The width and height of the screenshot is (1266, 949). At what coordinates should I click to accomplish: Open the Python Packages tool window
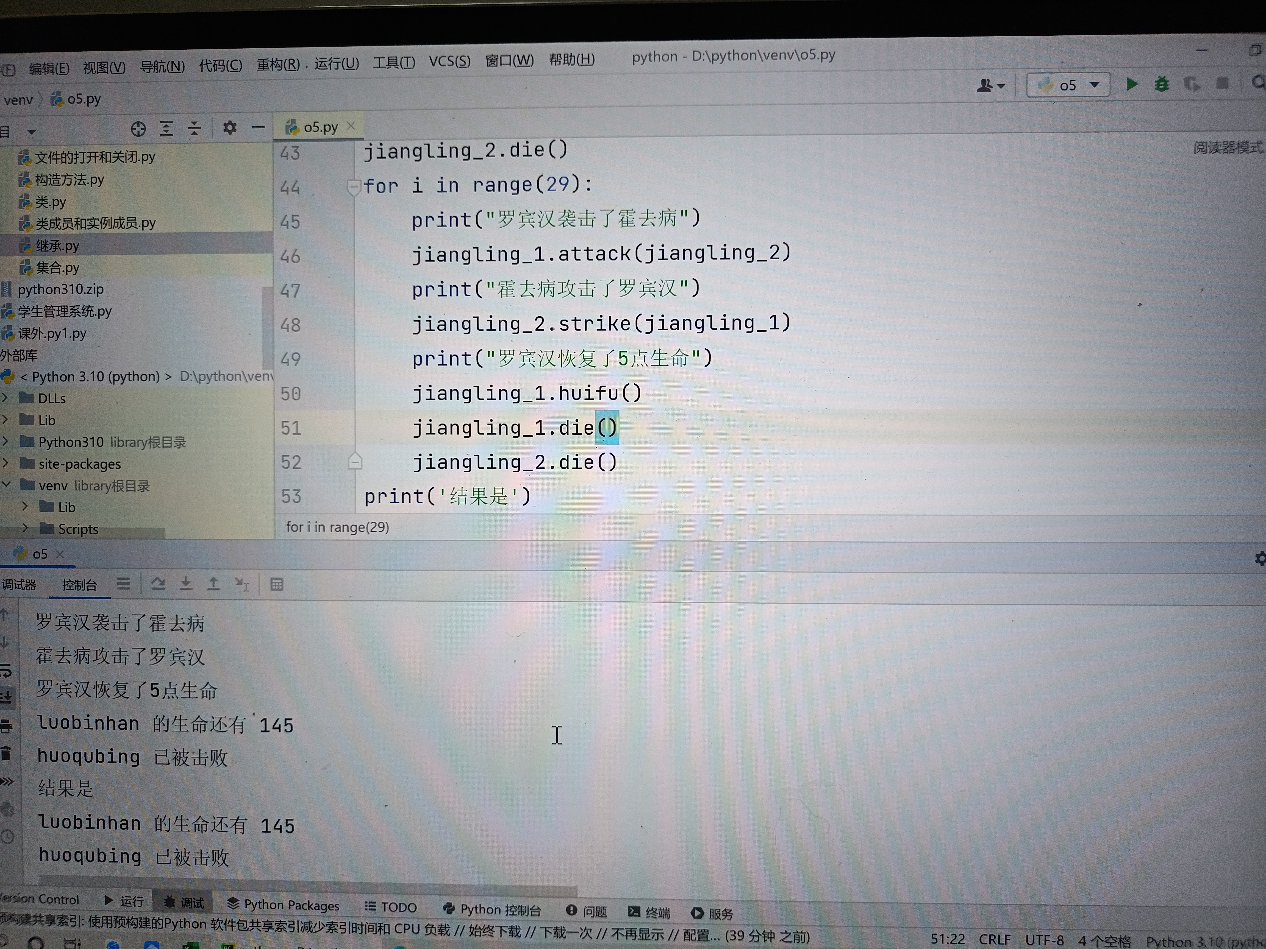(283, 905)
